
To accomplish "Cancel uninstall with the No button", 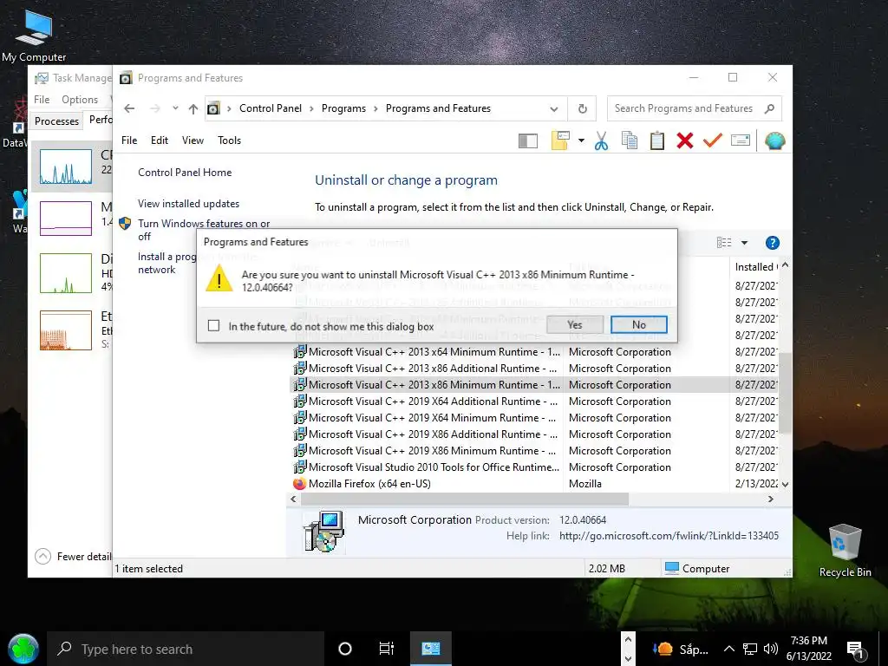I will click(x=638, y=324).
